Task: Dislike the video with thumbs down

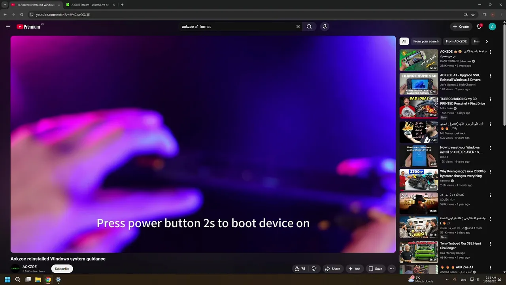Action: click(x=314, y=269)
